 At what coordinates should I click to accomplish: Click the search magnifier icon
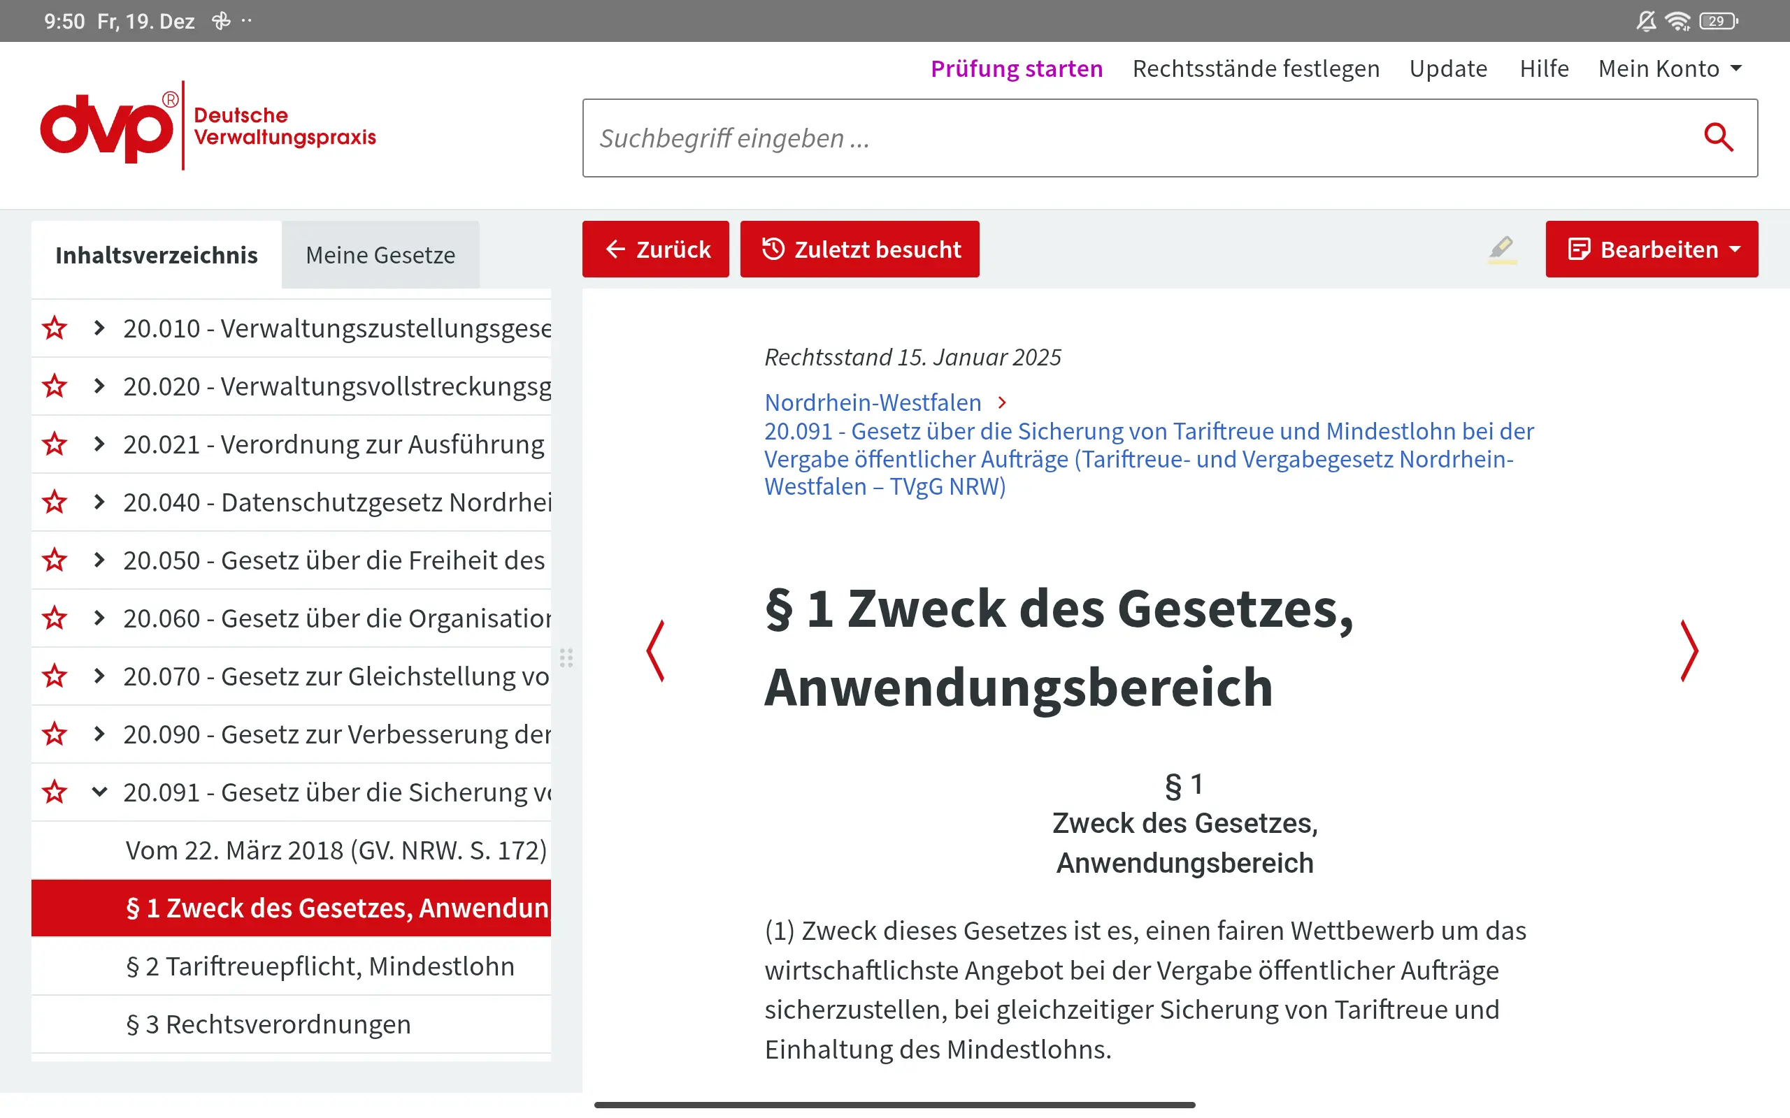coord(1717,138)
